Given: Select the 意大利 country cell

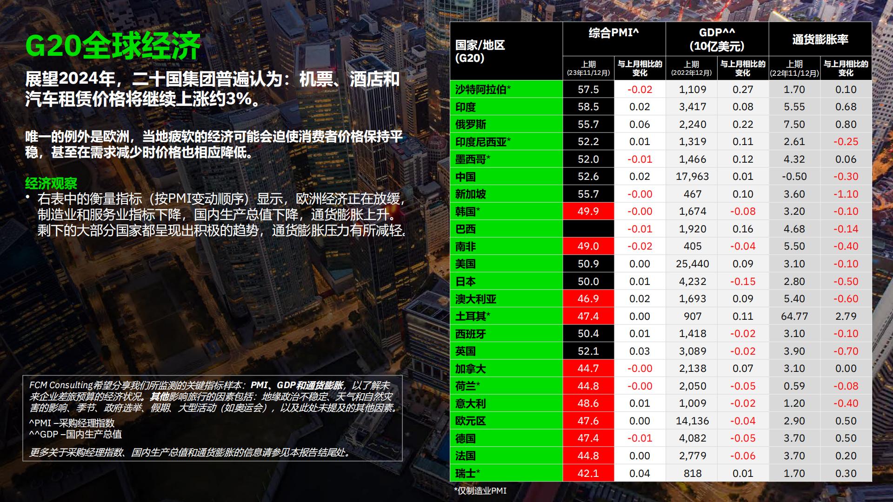Looking at the screenshot, I should click(506, 403).
